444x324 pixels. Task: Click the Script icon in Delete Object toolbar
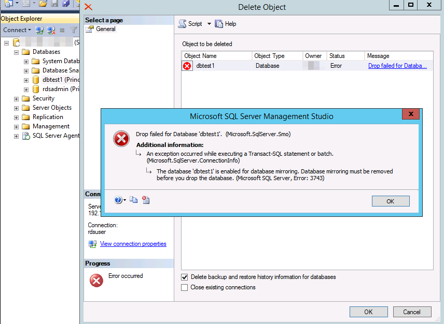pyautogui.click(x=182, y=24)
